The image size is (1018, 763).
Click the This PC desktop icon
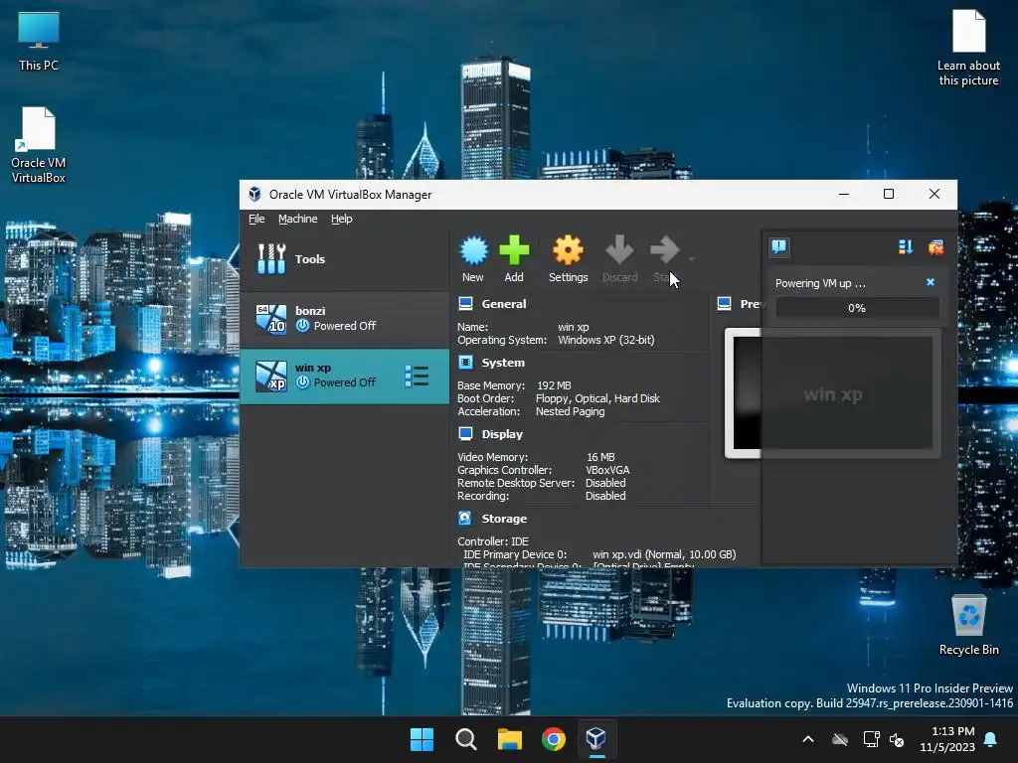click(39, 40)
